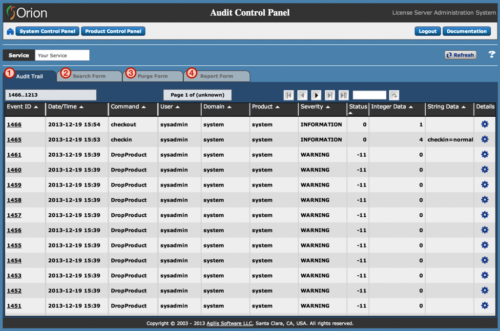Click the reload icon beside the quick-search box
This screenshot has width=500, height=331.
click(394, 95)
